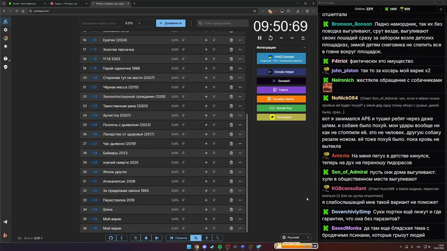Click the paper plane Telegram sidebar icon

pyautogui.click(x=5, y=222)
